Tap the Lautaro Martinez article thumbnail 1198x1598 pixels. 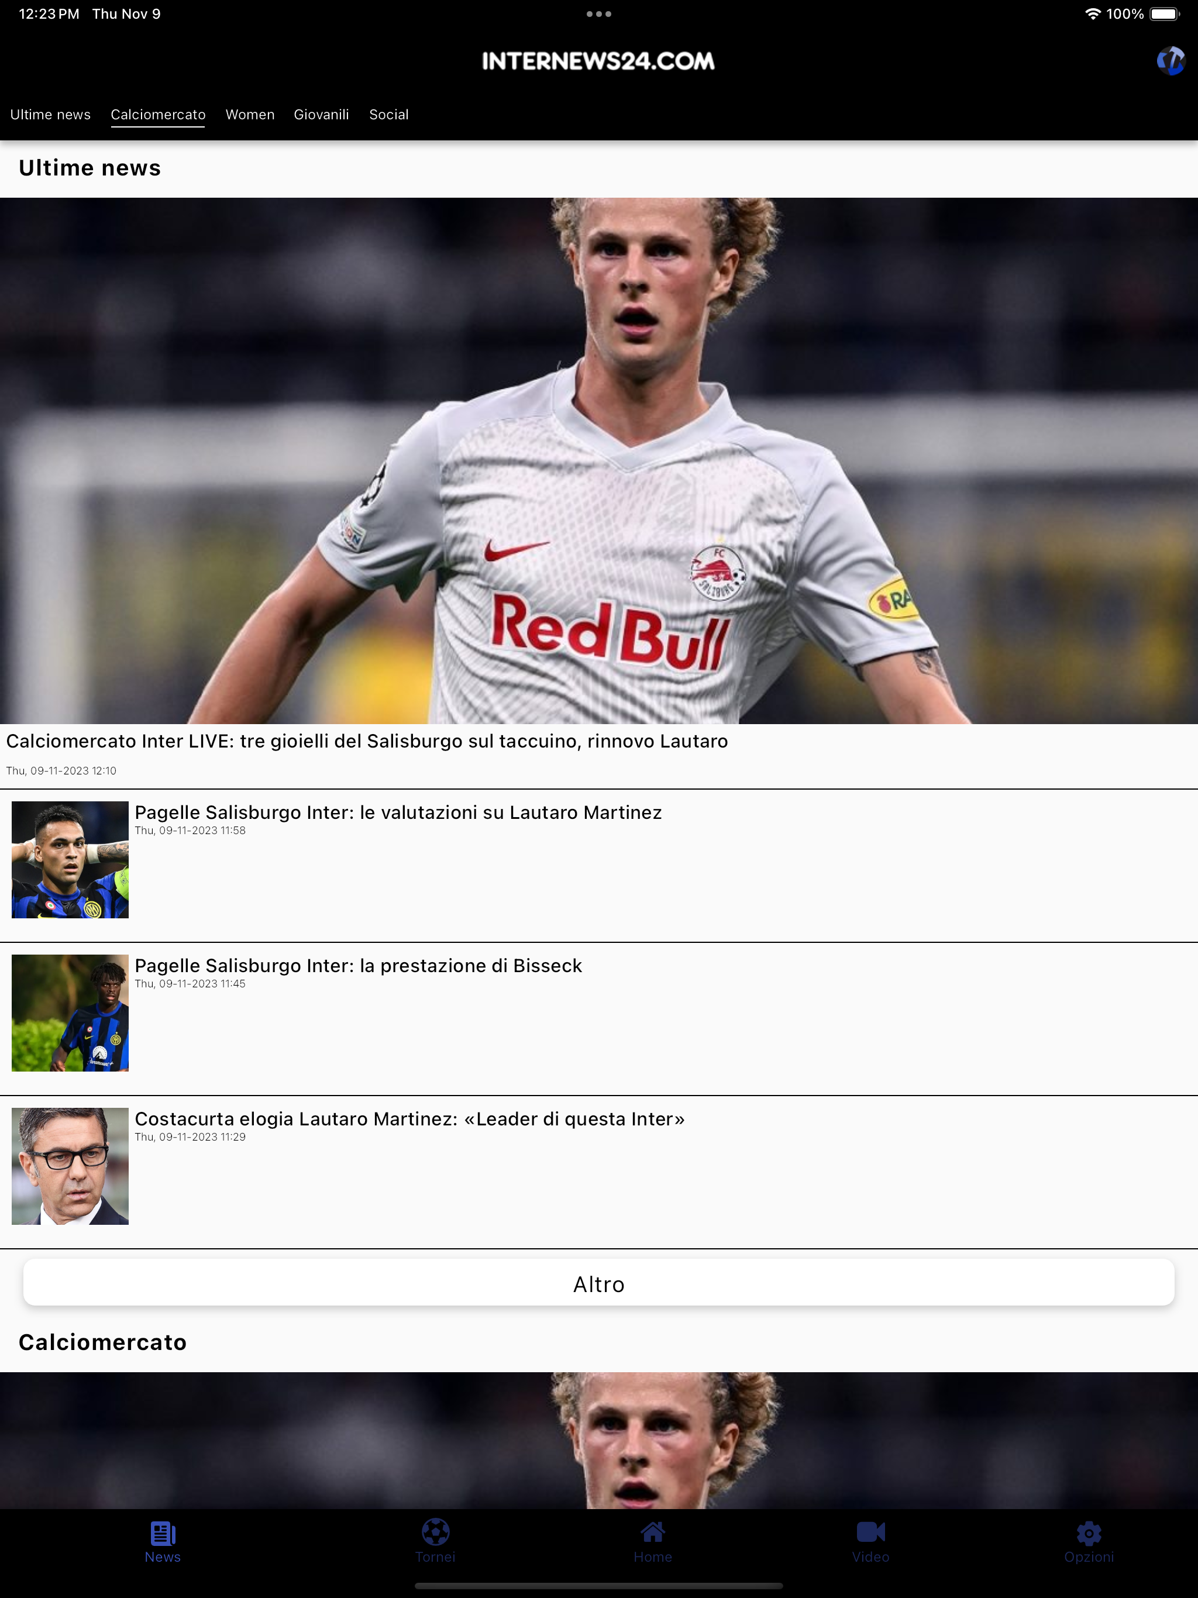pos(70,860)
